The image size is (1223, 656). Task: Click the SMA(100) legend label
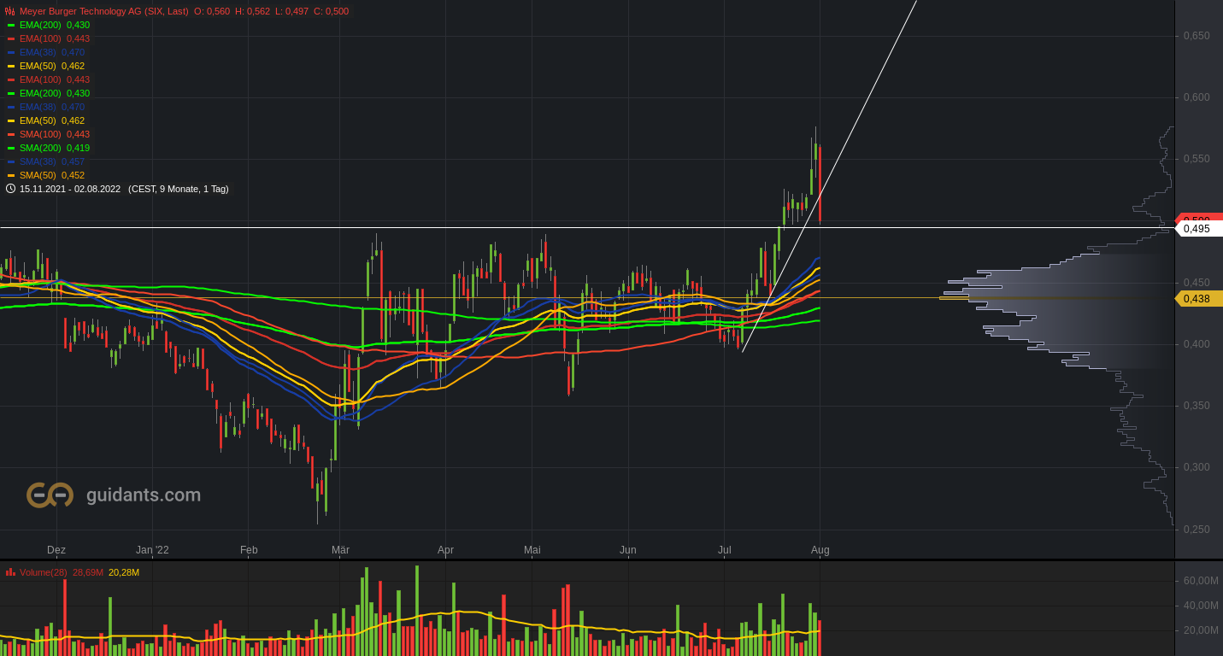(40, 134)
